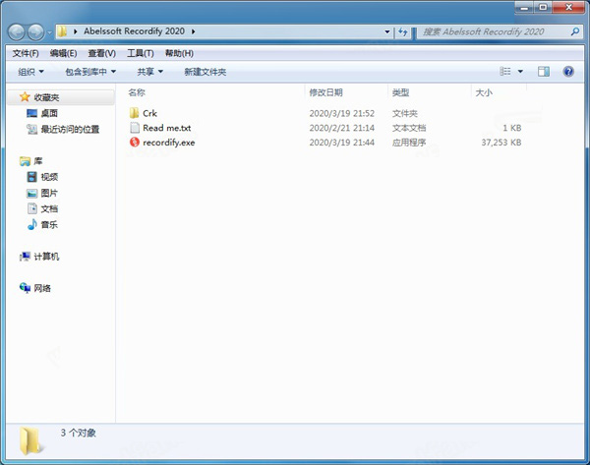This screenshot has width=590, height=465.
Task: Open the 帮助(H) menu
Action: (179, 53)
